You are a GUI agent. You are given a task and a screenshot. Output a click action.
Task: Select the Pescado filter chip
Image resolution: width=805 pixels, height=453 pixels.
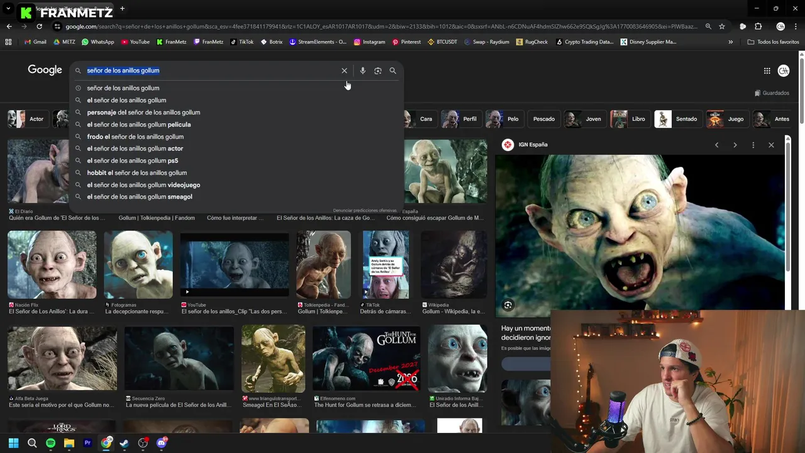point(544,119)
